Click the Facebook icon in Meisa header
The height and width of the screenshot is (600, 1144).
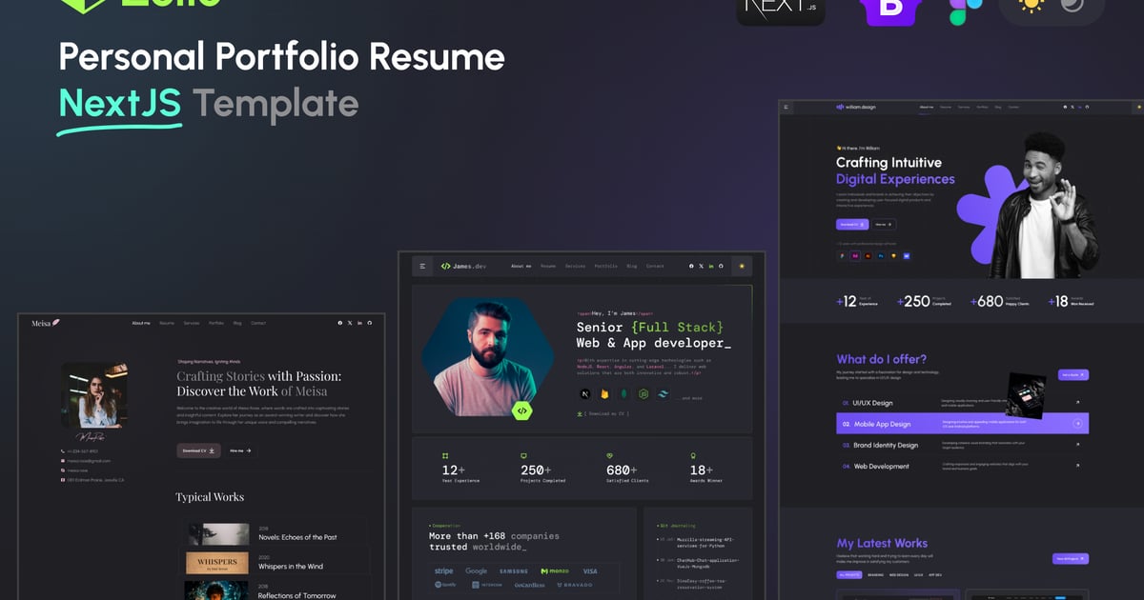point(339,323)
